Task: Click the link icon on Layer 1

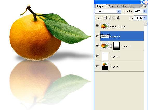Action: coord(111,46)
